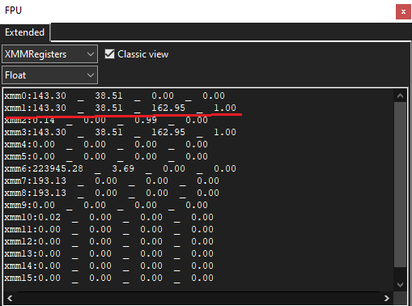
Task: Click the vertical scrollbar thumb
Action: coord(400,185)
